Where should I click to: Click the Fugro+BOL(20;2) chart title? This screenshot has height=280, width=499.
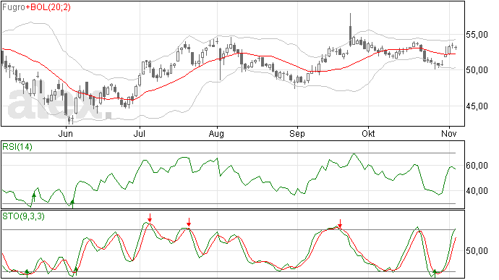pyautogui.click(x=36, y=7)
